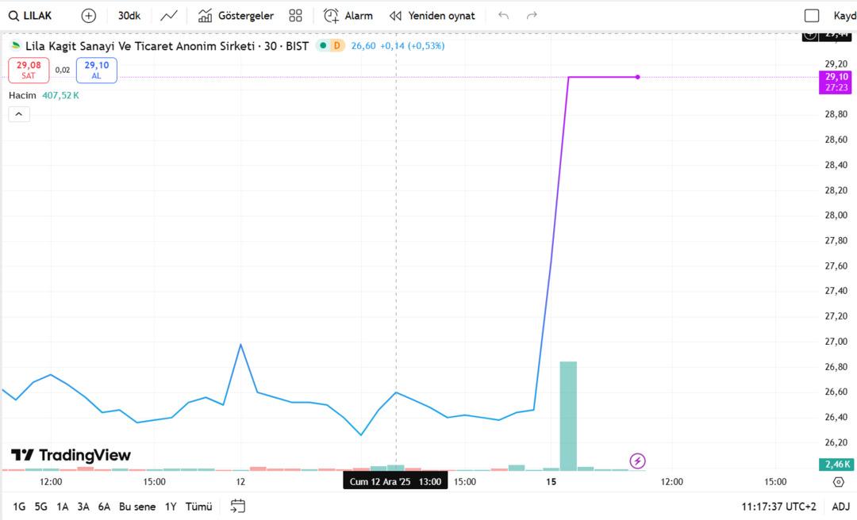Open the layout setup square icon
The image size is (857, 520).
(811, 16)
